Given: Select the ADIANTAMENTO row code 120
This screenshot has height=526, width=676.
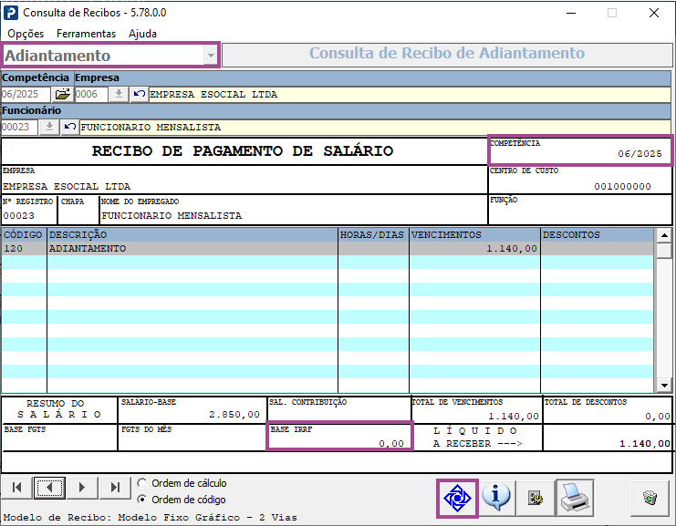Looking at the screenshot, I should pos(328,249).
